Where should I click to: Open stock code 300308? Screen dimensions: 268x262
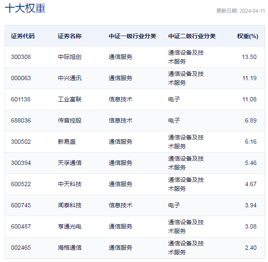21,57
